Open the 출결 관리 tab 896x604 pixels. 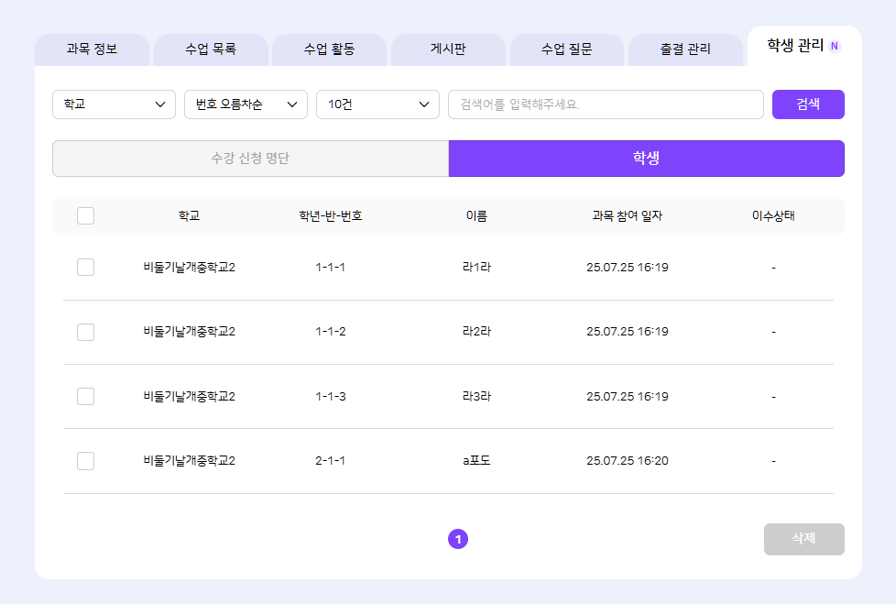point(685,49)
